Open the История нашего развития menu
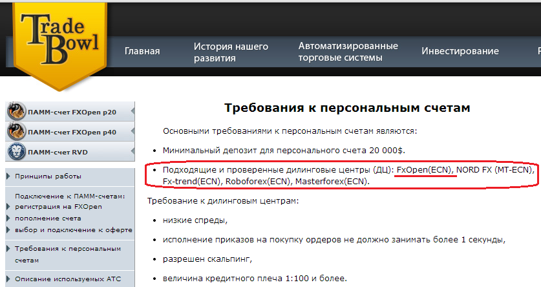The height and width of the screenshot is (287, 541). click(231, 52)
